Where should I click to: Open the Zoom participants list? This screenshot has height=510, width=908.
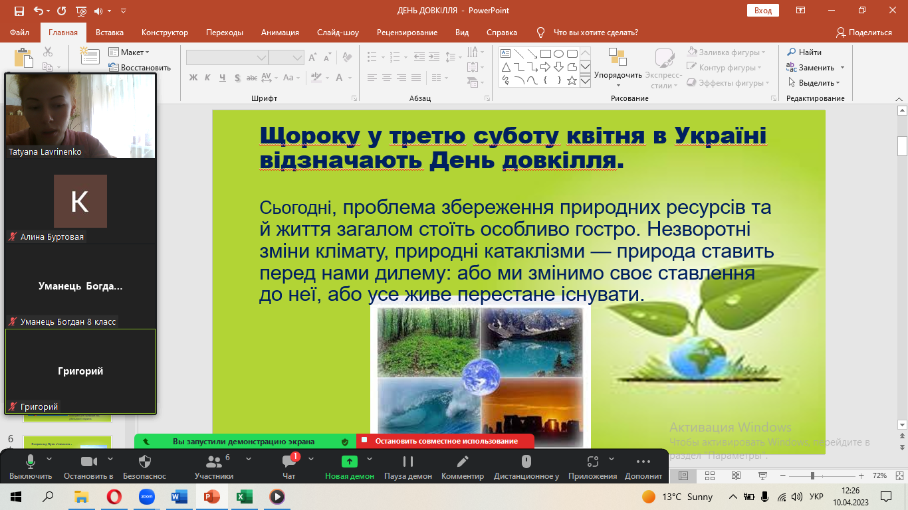point(214,462)
